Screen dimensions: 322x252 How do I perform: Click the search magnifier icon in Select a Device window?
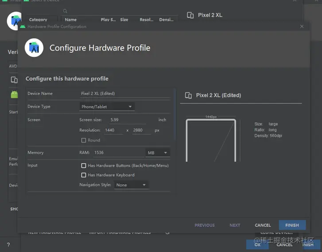click(65, 11)
